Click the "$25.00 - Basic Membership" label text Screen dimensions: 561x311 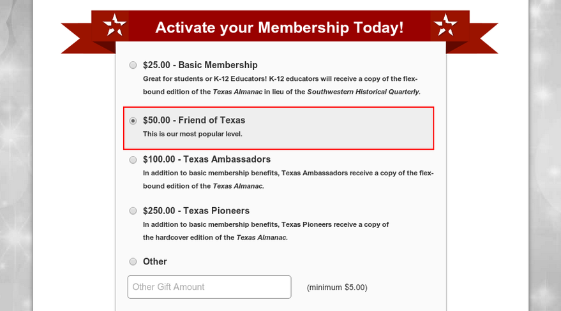[200, 65]
